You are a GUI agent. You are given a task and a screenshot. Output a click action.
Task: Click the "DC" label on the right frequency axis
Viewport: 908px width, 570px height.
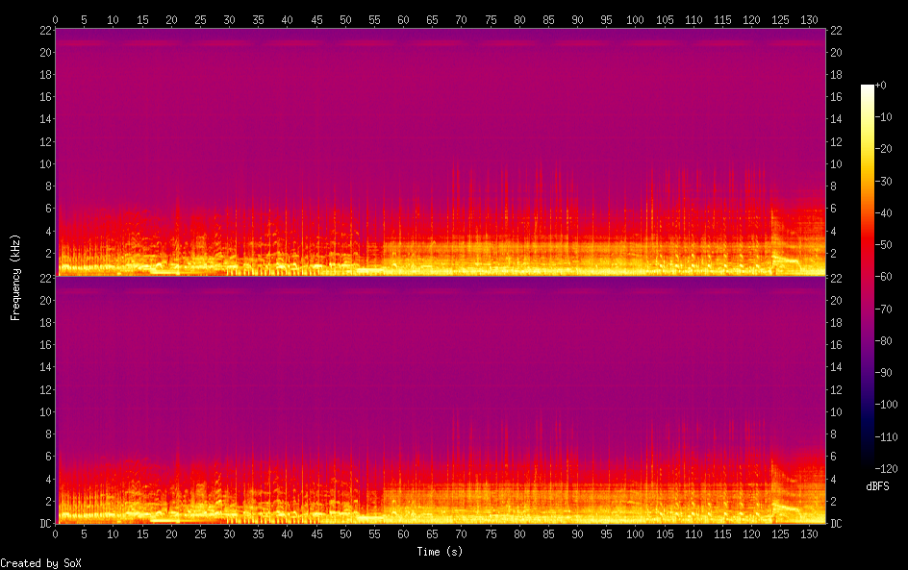coord(836,524)
